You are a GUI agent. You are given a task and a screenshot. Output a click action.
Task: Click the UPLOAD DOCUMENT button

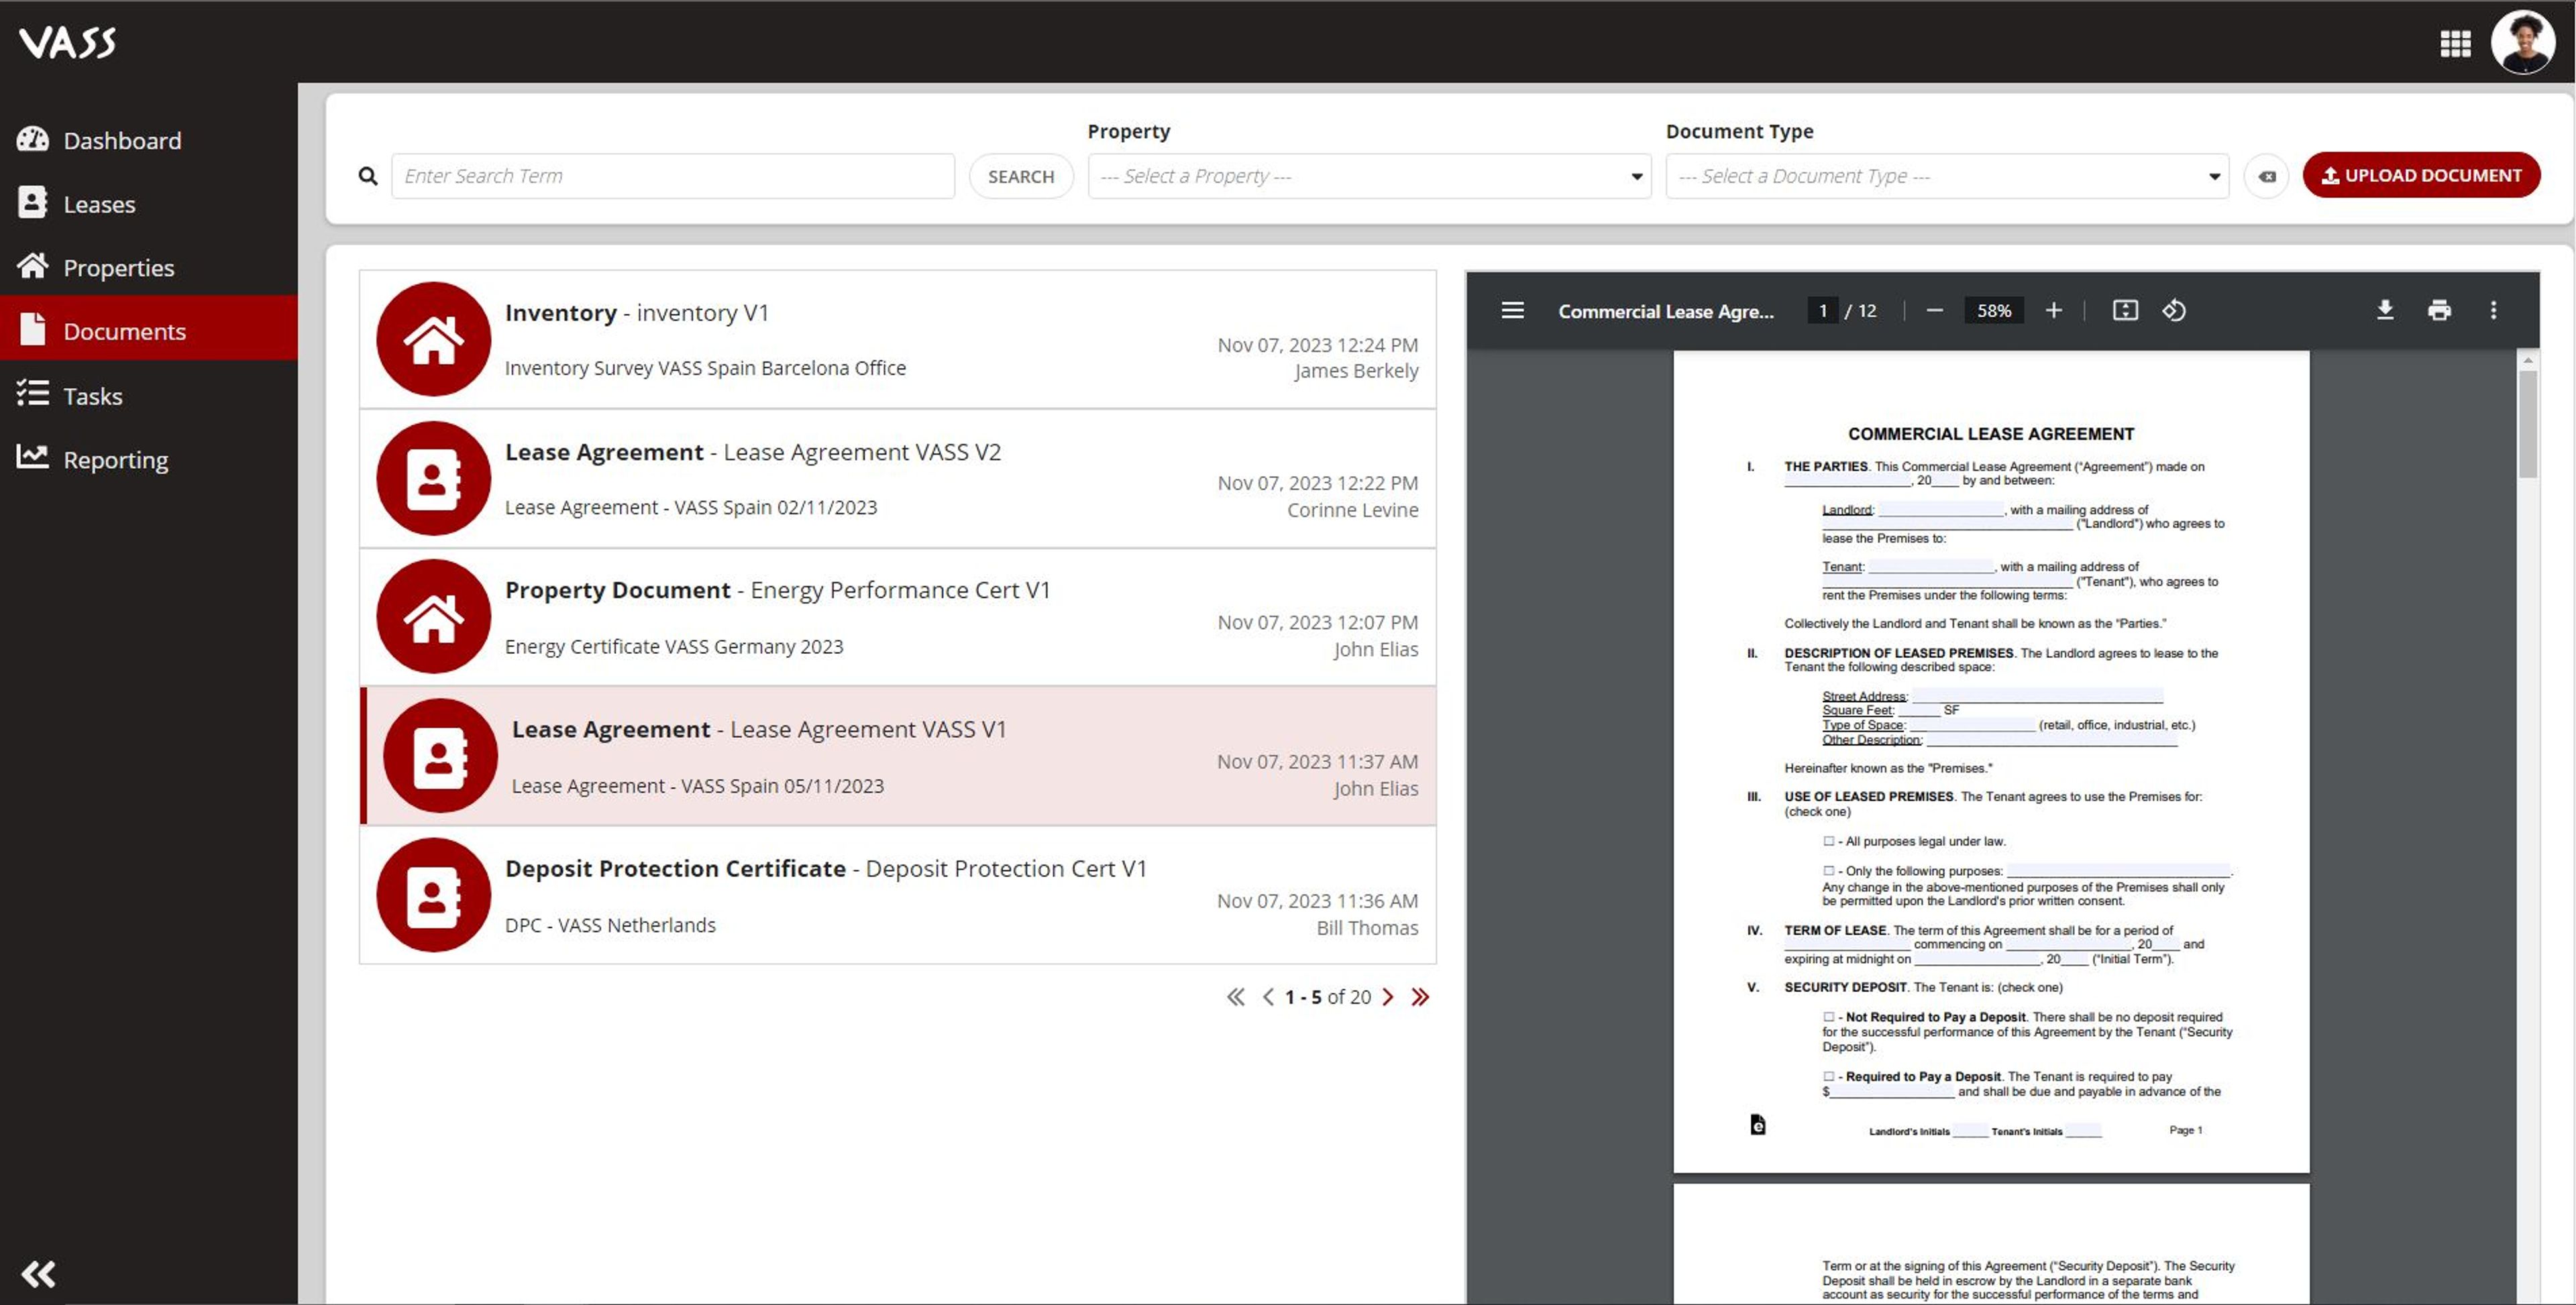click(x=2421, y=175)
